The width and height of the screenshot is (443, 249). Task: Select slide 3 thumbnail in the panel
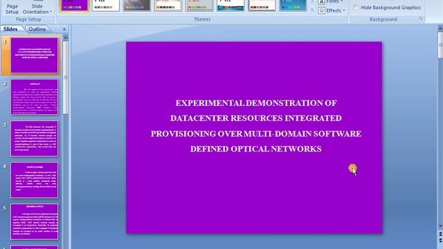pyautogui.click(x=34, y=138)
